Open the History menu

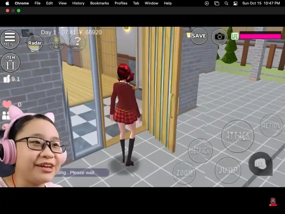click(x=78, y=3)
